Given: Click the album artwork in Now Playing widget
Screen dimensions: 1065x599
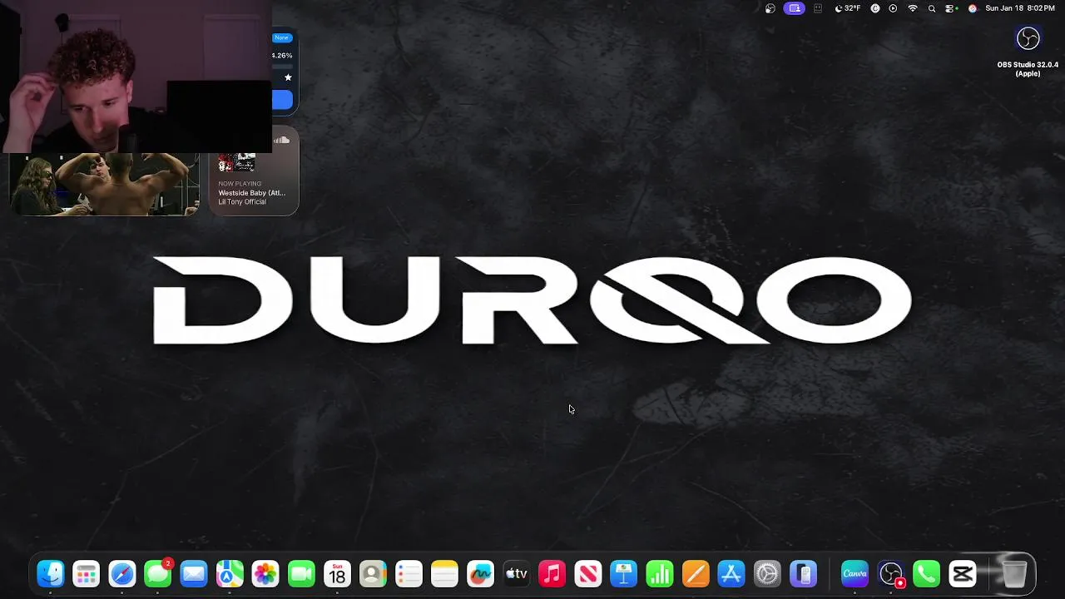Looking at the screenshot, I should pyautogui.click(x=237, y=161).
